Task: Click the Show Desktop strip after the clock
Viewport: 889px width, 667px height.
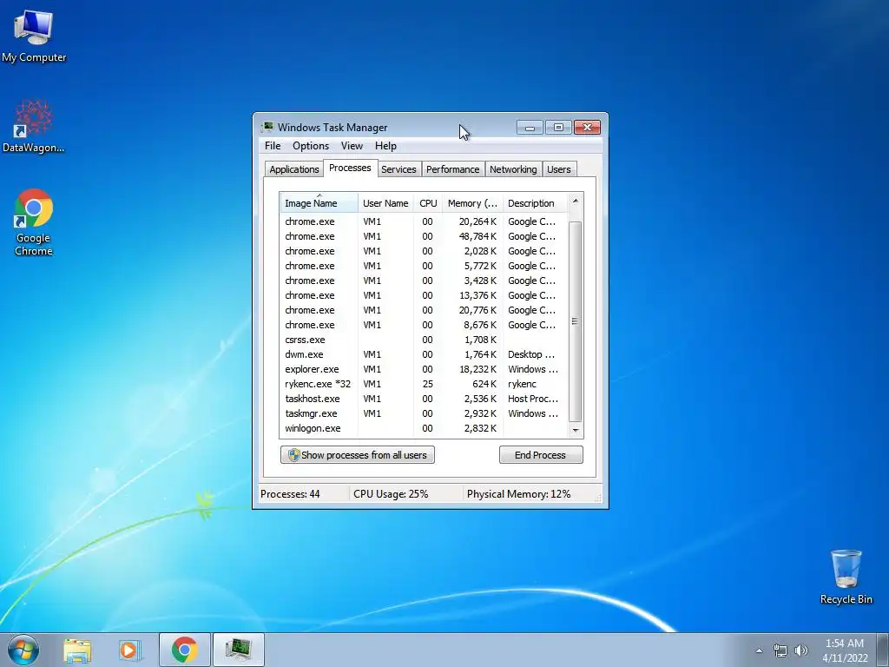Action: (x=883, y=650)
